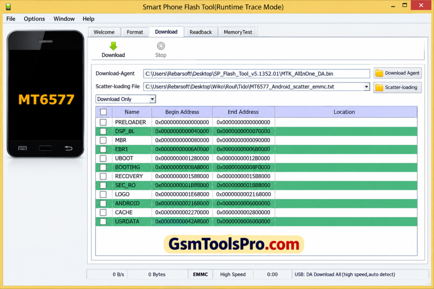Viewport: 434px width, 289px height.
Task: Select the Download tab
Action: (166, 32)
